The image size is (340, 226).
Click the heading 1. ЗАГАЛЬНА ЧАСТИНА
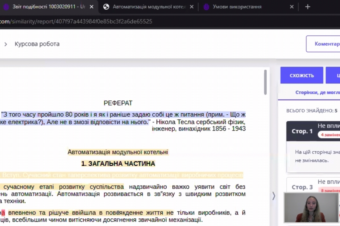click(118, 164)
